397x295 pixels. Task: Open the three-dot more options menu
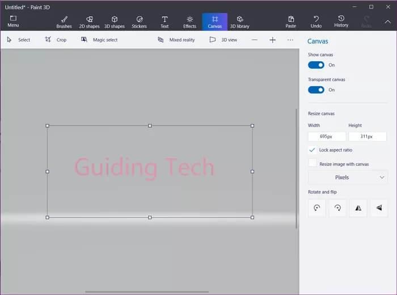pyautogui.click(x=290, y=40)
